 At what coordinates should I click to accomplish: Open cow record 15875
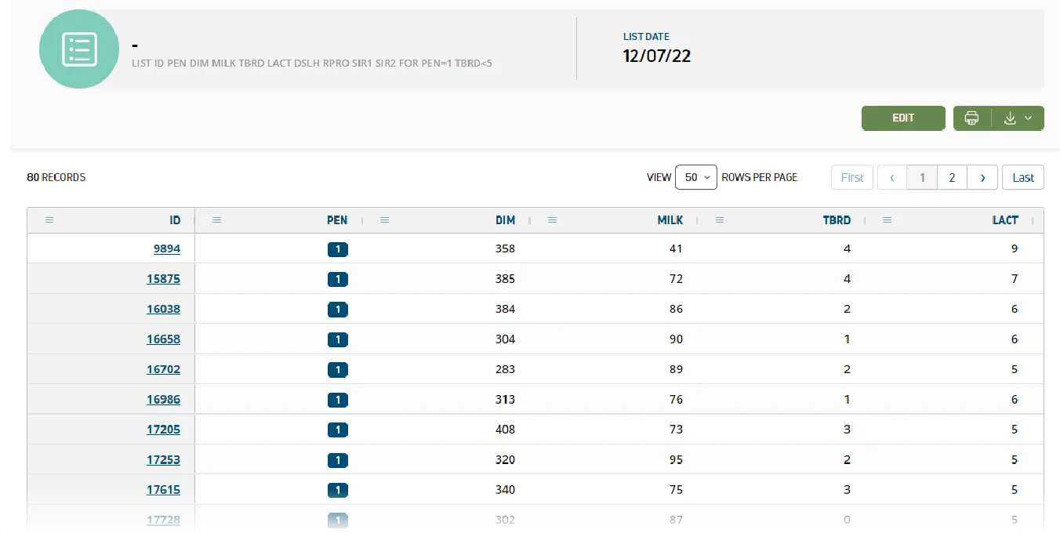pyautogui.click(x=163, y=279)
